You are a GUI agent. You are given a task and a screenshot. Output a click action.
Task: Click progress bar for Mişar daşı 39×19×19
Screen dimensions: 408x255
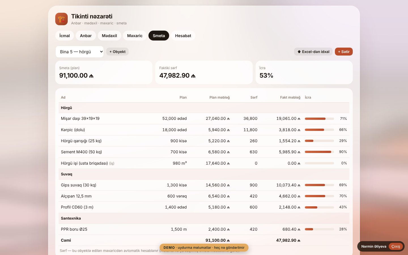click(319, 119)
